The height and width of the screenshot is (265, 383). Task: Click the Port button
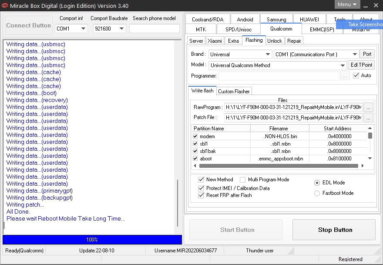click(367, 54)
